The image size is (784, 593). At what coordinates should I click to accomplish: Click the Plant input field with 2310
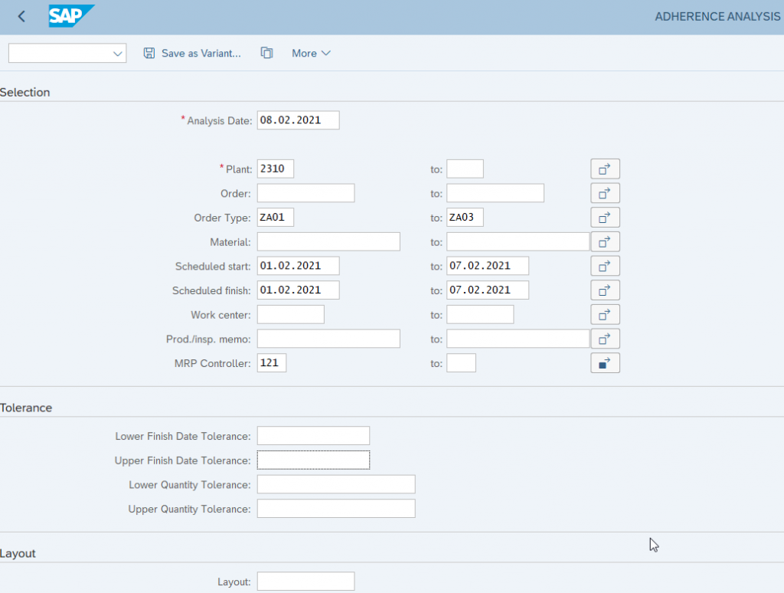275,169
